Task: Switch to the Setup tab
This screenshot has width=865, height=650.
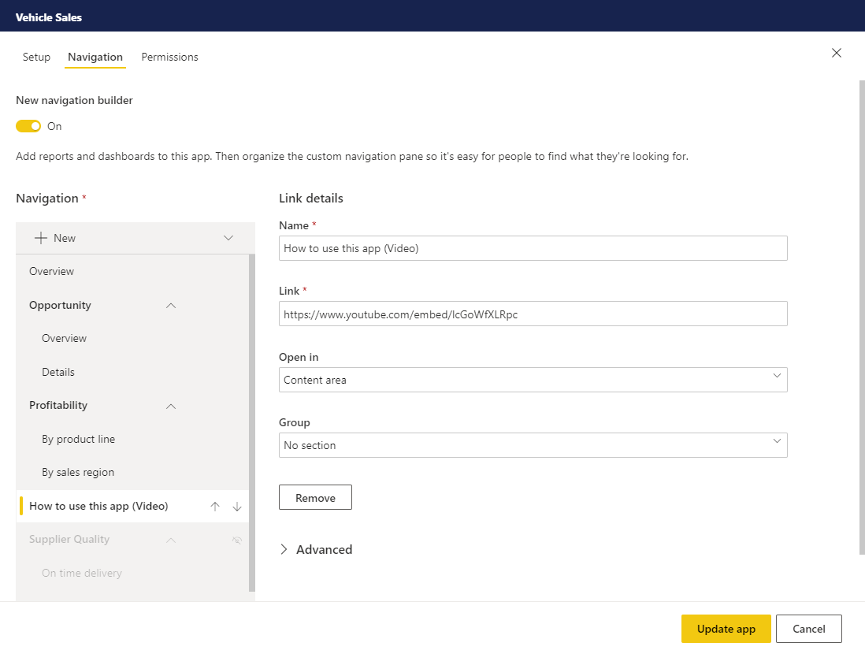Action: [36, 57]
